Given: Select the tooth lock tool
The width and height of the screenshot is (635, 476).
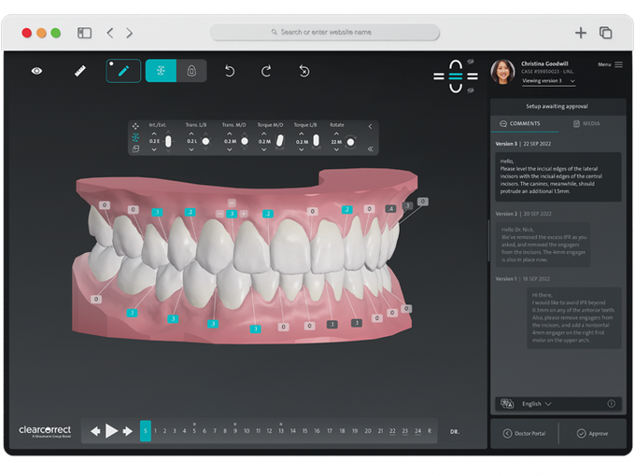Looking at the screenshot, I should click(191, 71).
